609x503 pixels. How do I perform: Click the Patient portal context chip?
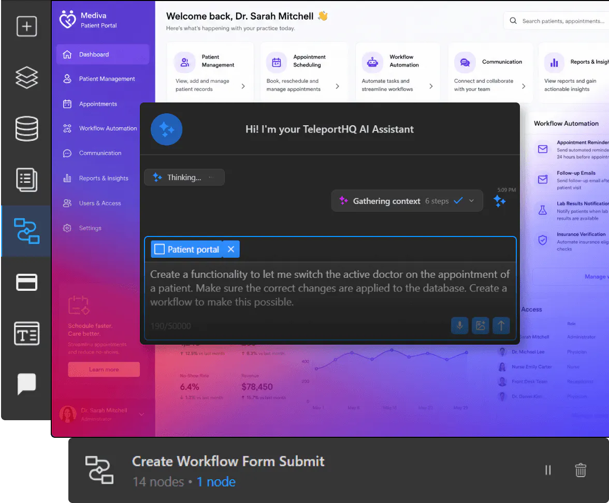(x=186, y=249)
